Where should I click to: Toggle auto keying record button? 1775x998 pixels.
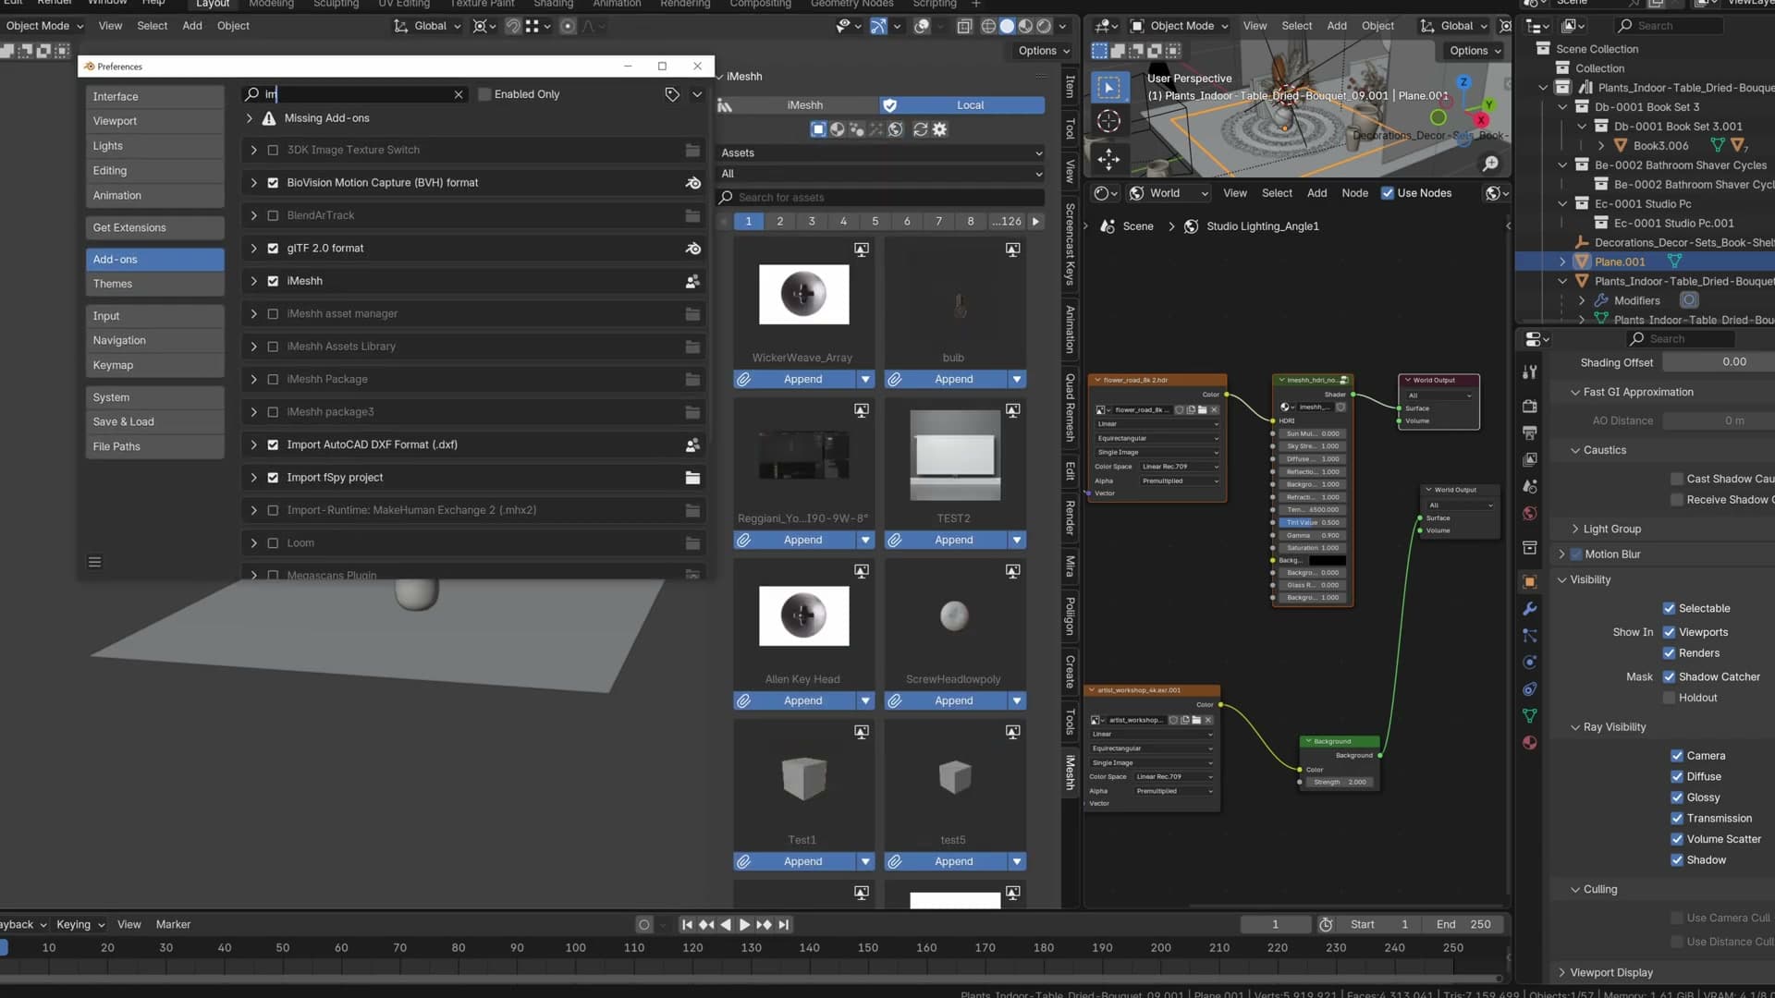tap(644, 924)
